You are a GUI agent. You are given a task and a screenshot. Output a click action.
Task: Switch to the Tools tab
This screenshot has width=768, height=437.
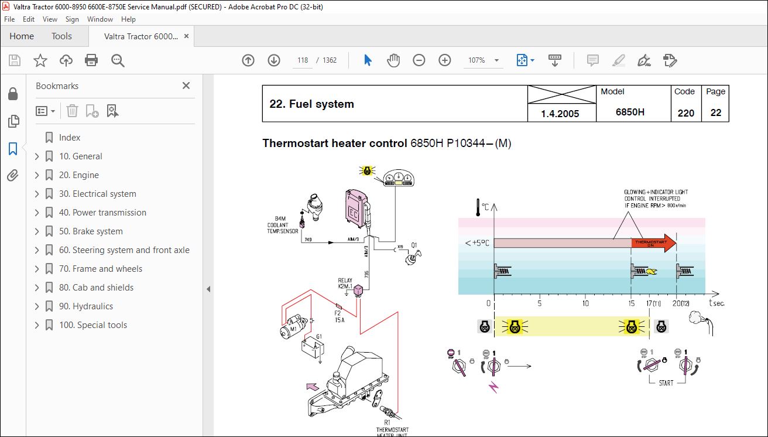61,36
